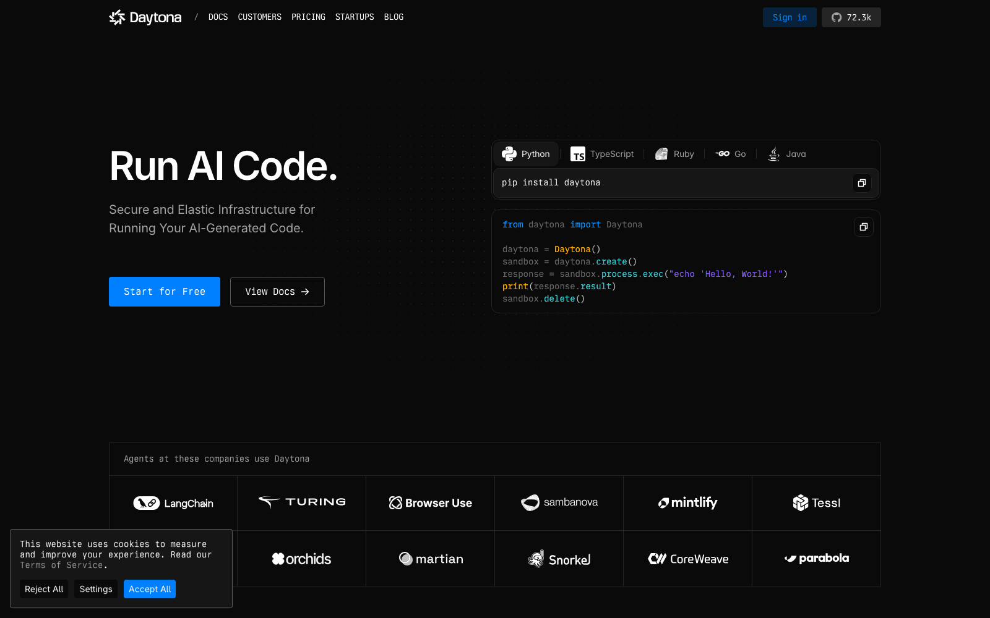Open the Terms of Service link
Viewport: 990px width, 618px height.
coord(62,565)
